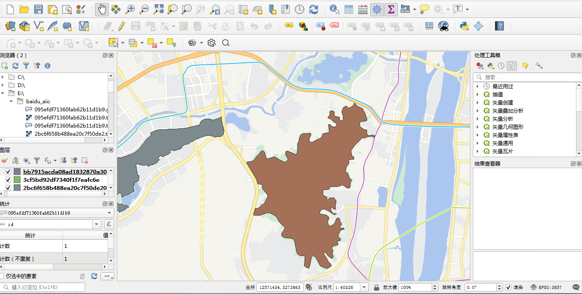
Task: Zoom to full extent
Action: (158, 9)
